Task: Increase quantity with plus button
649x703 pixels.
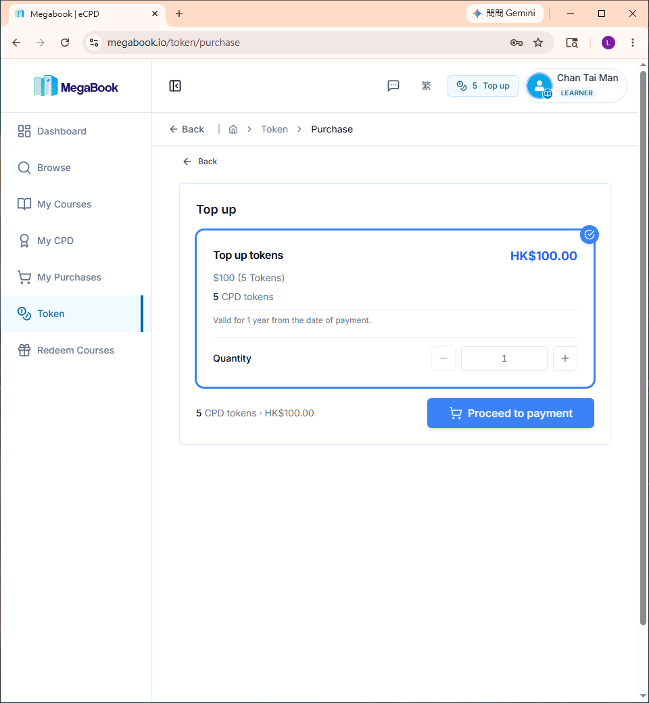Action: pyautogui.click(x=565, y=358)
